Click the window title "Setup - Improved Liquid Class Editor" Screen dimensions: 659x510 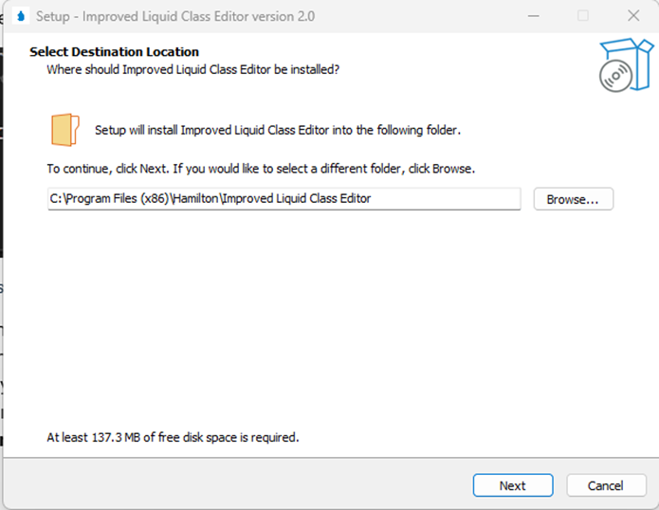(x=175, y=16)
